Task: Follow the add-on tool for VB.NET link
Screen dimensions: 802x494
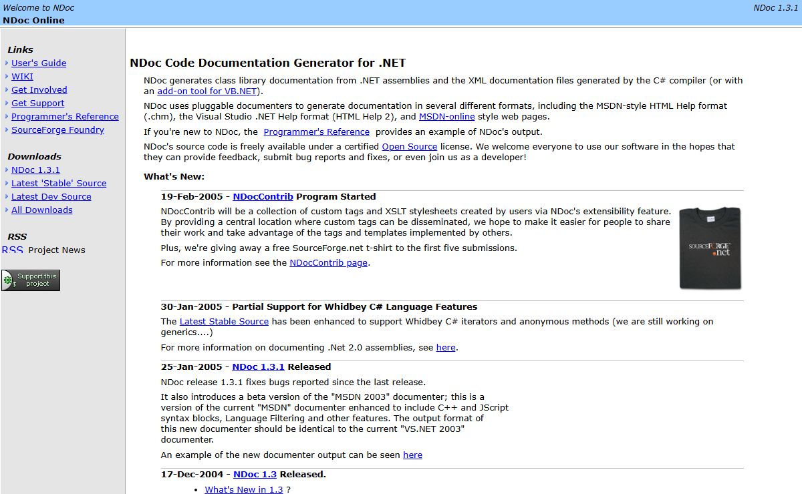Action: point(207,91)
